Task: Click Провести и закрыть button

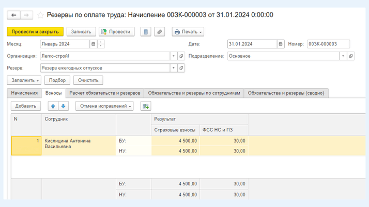Action: 35,31
